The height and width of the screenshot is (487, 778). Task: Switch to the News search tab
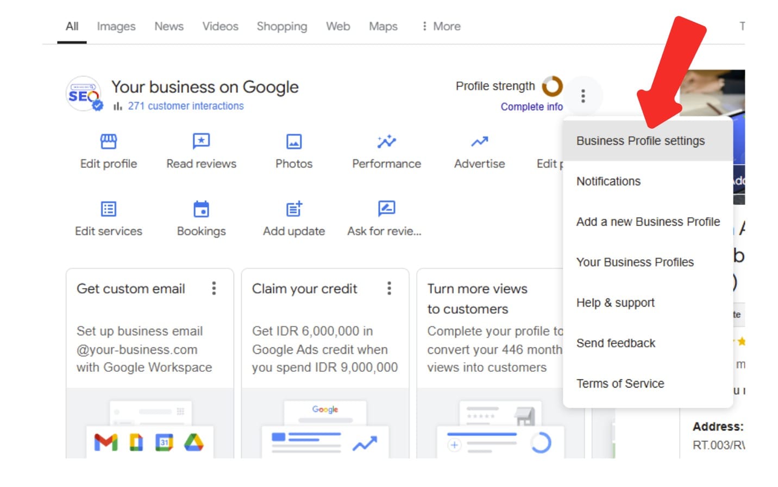tap(169, 26)
